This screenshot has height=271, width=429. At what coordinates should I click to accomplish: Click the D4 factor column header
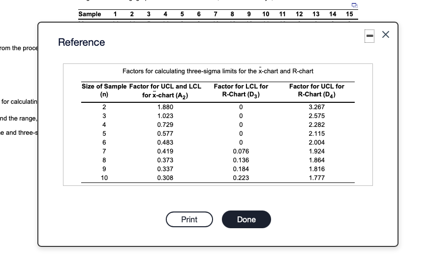(316, 90)
